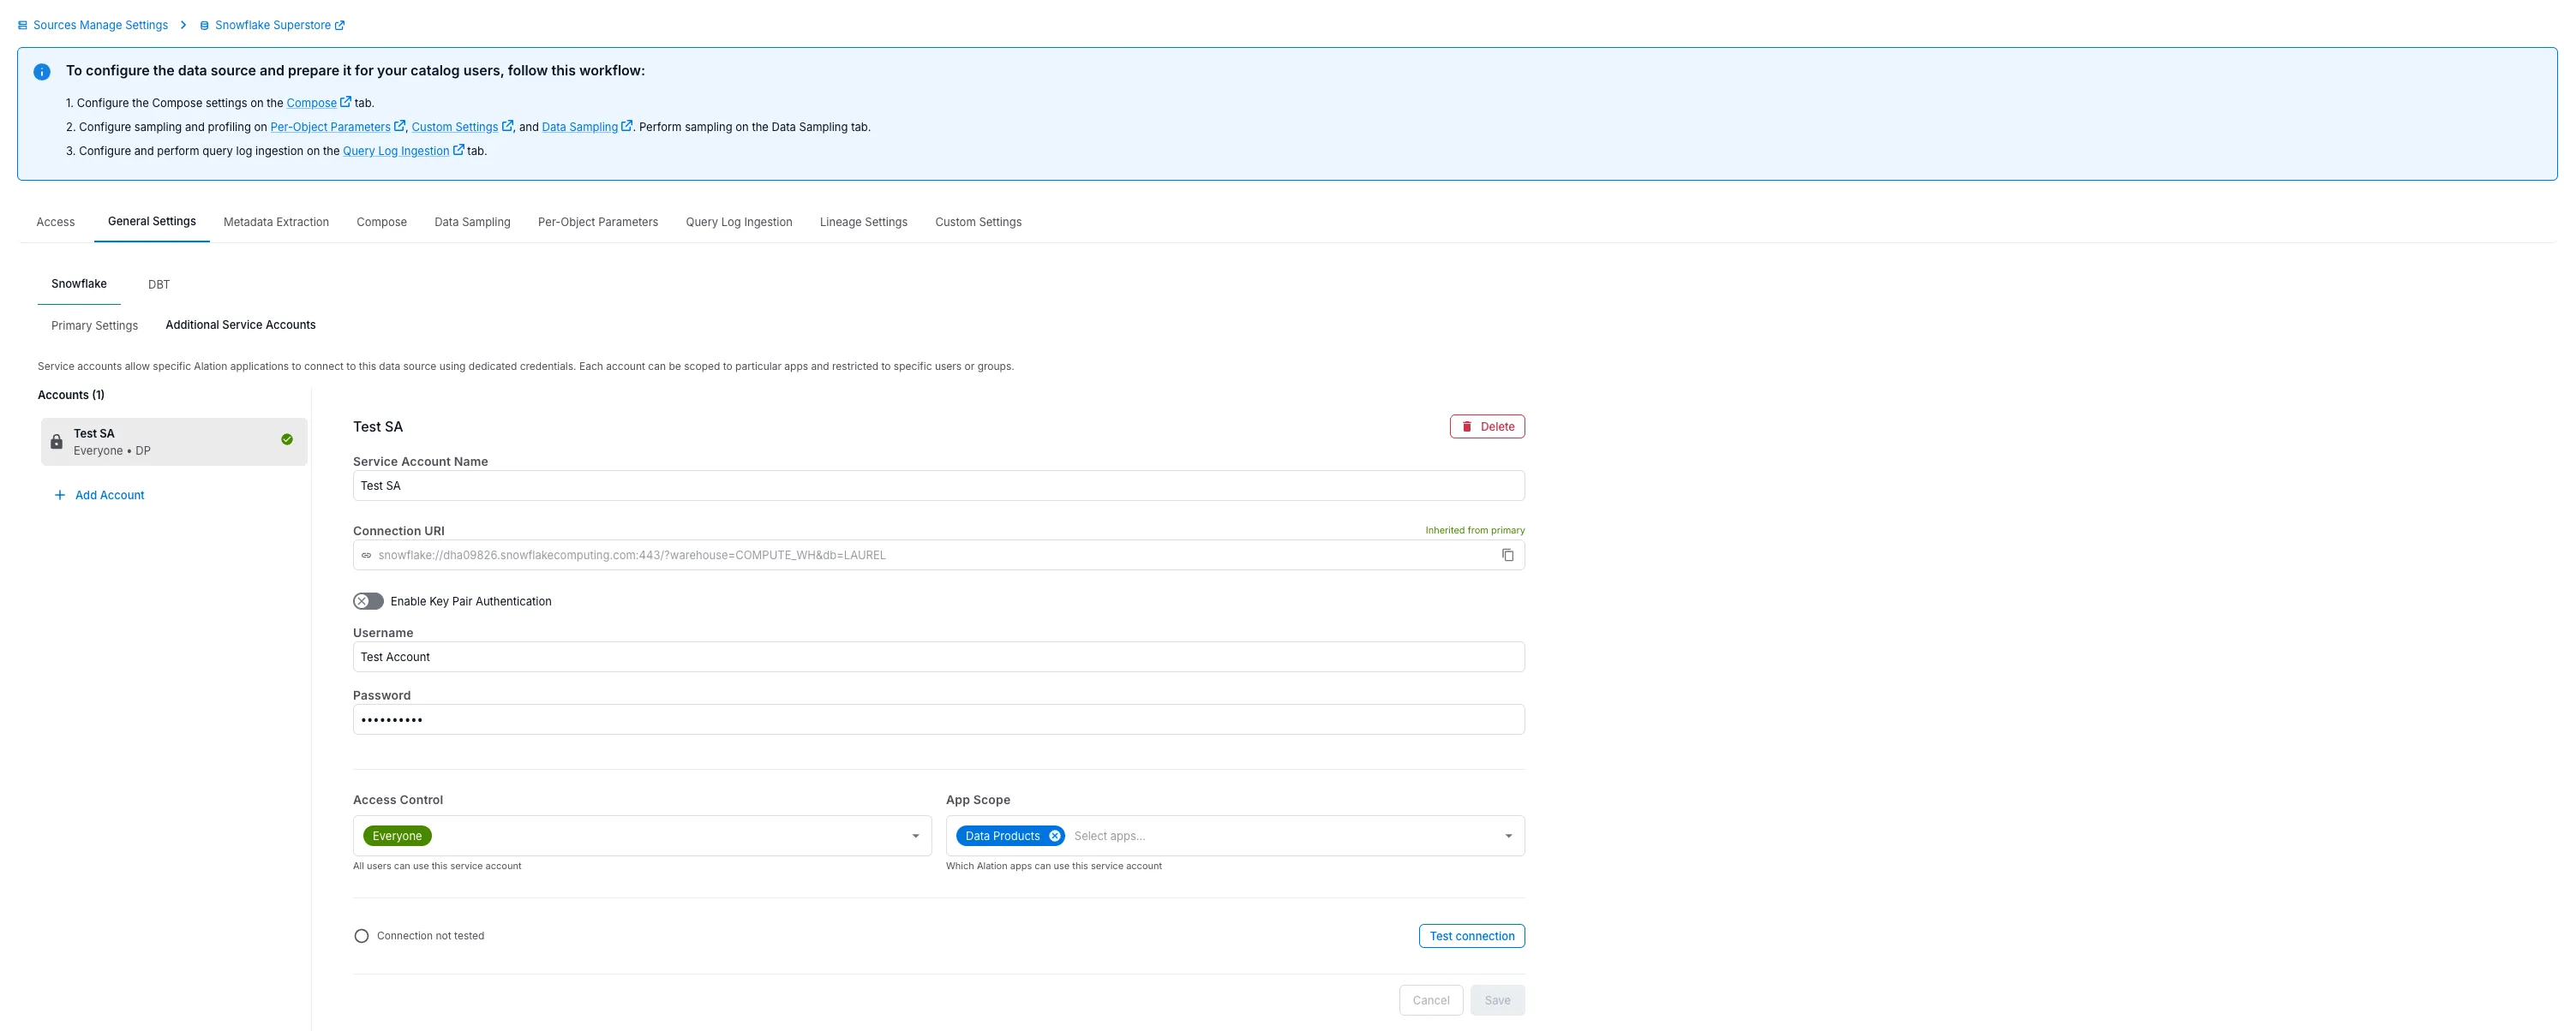The image size is (2576, 1031).
Task: Click Select apps placeholder in App Scope
Action: point(1110,836)
